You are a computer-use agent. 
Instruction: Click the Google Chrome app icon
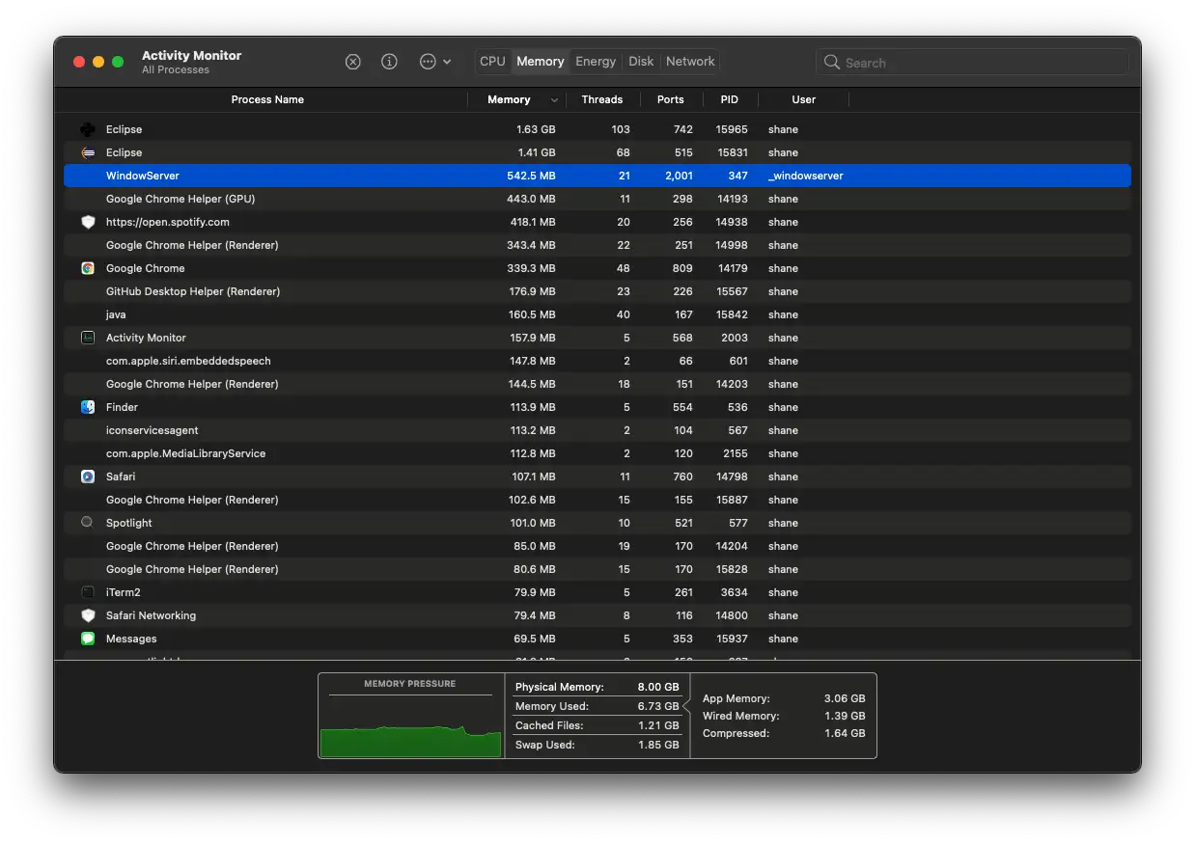pyautogui.click(x=88, y=268)
